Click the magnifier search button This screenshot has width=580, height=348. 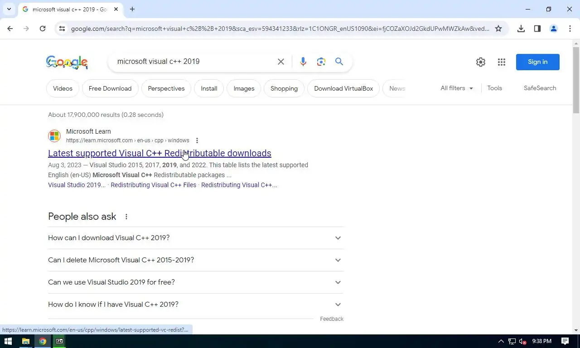339,62
